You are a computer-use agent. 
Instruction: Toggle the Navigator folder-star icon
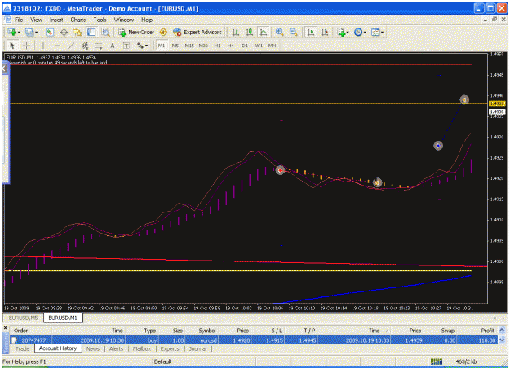pyautogui.click(x=78, y=32)
